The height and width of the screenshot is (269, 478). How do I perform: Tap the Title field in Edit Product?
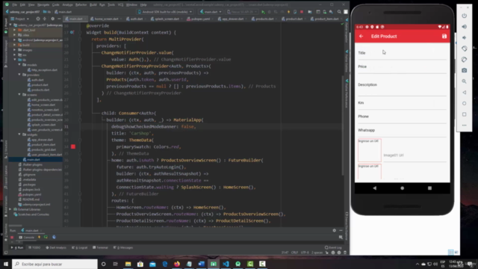tap(402, 53)
